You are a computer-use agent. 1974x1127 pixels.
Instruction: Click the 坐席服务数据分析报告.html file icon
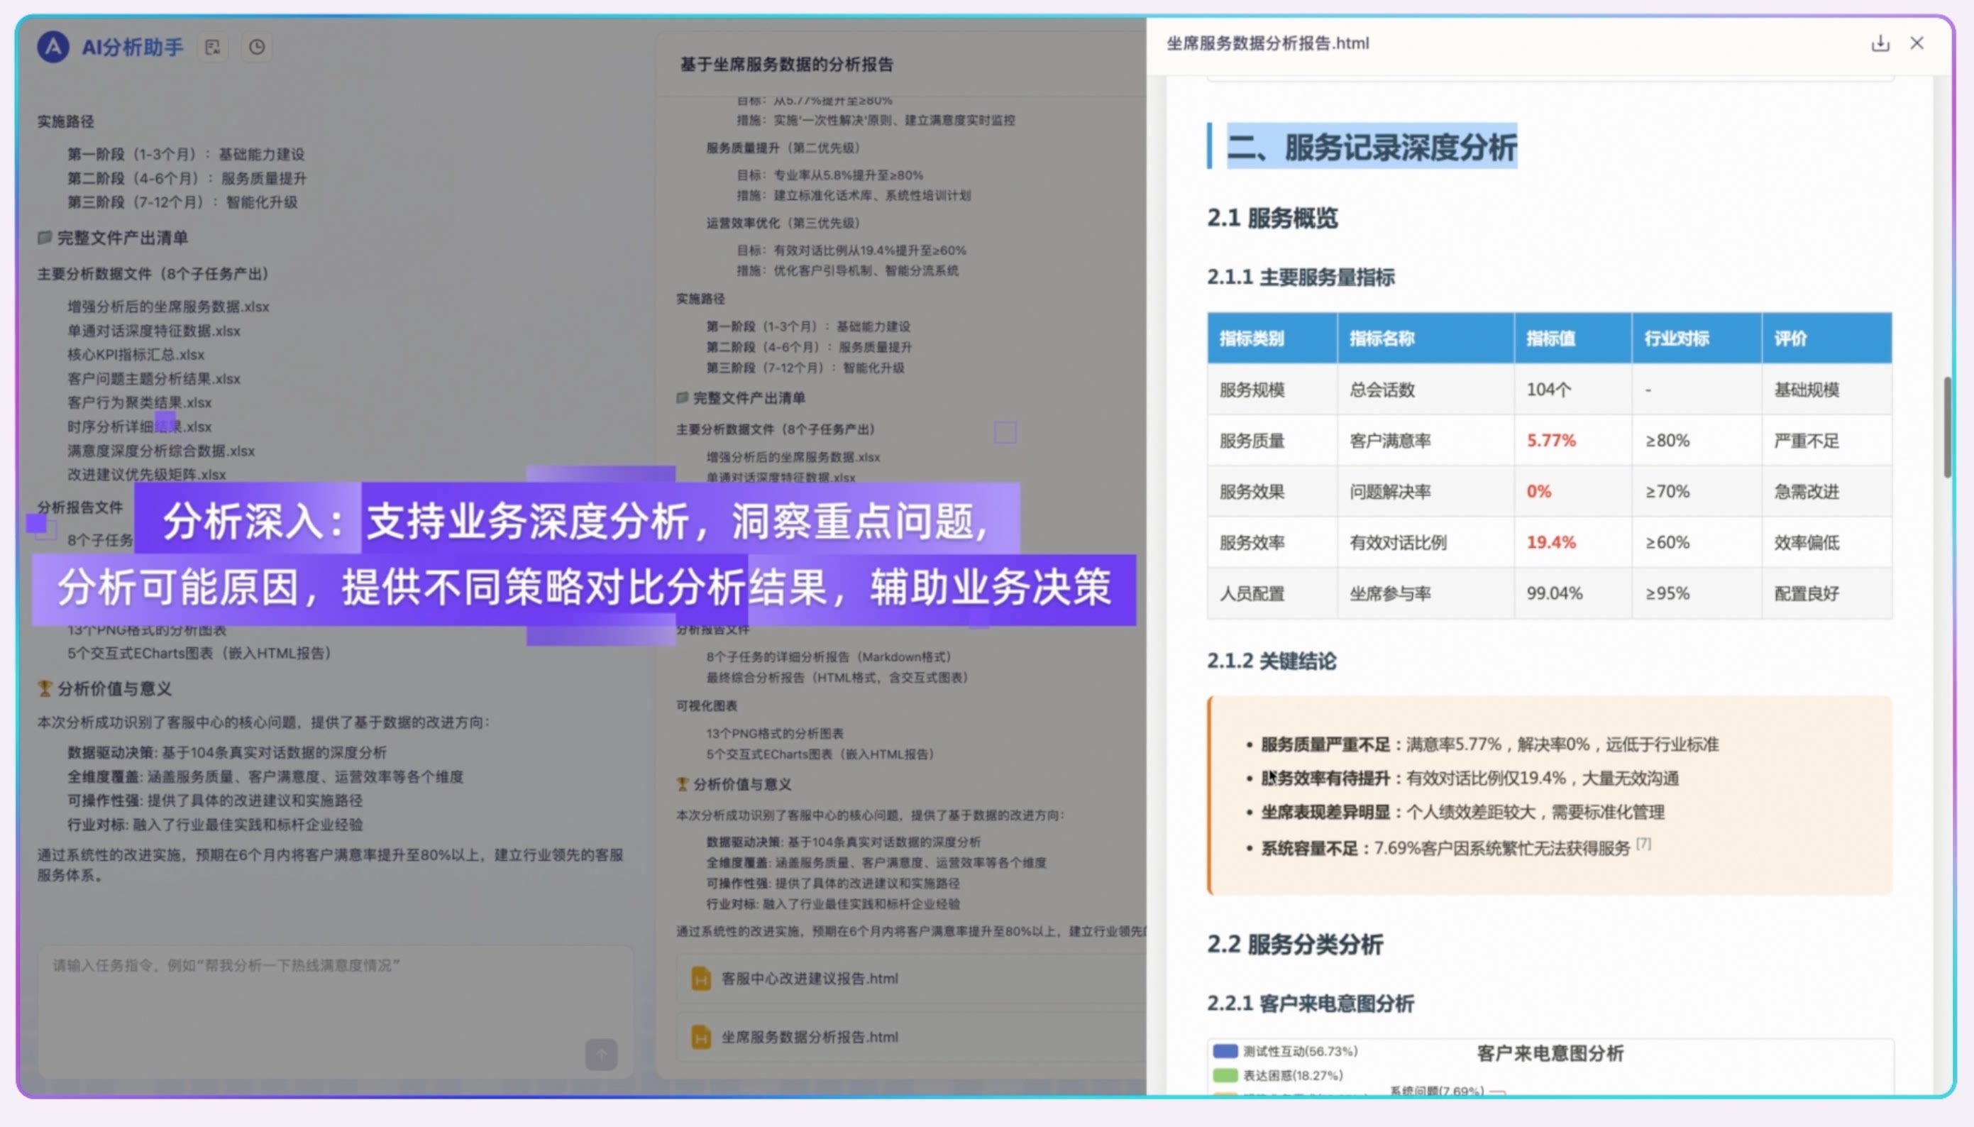(700, 1037)
